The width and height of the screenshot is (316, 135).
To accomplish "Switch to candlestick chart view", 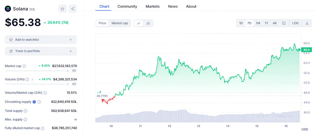I will (x=148, y=23).
